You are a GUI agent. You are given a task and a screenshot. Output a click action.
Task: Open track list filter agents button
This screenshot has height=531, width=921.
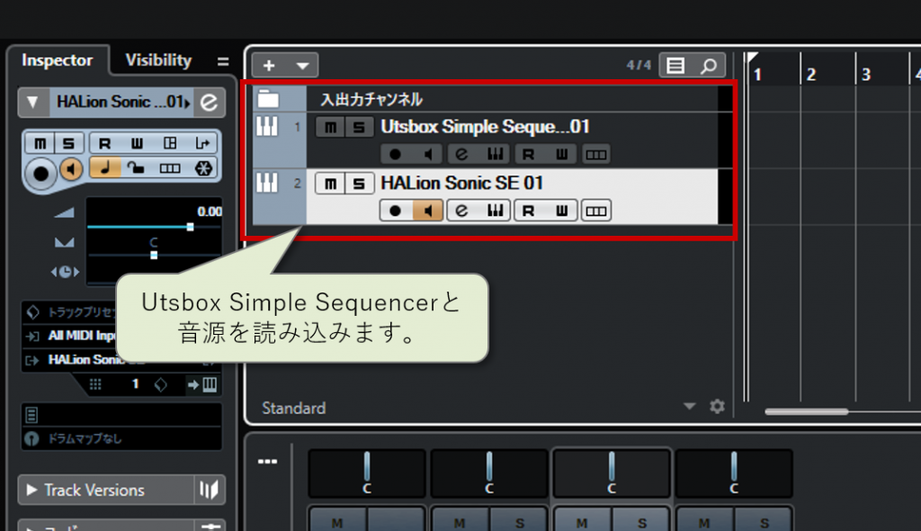(675, 66)
